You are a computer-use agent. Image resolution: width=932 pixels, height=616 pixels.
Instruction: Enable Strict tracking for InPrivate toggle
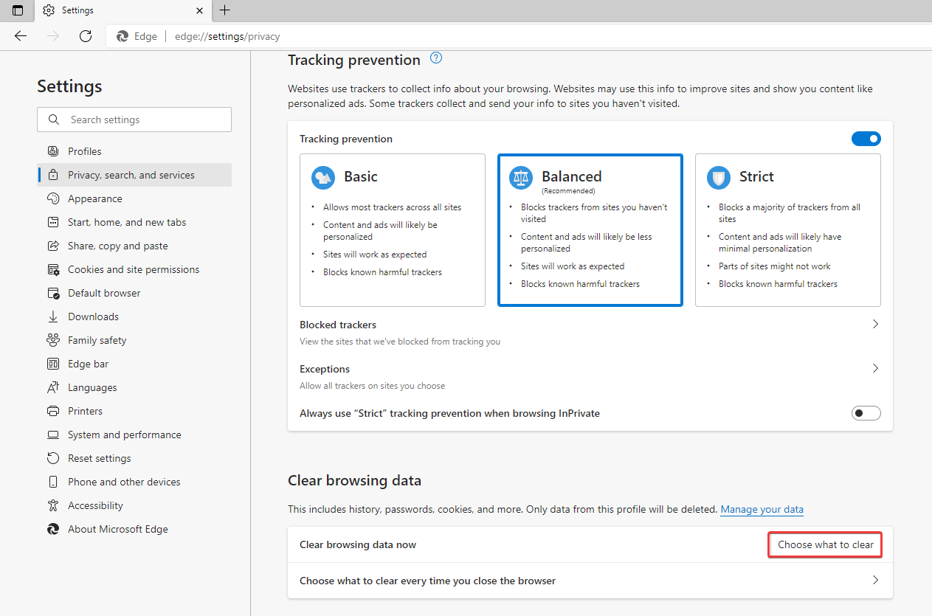pos(866,413)
